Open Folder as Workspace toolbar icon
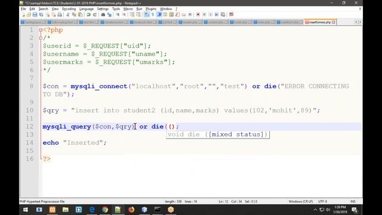Viewport: 382px width, 215px height. coord(184,14)
